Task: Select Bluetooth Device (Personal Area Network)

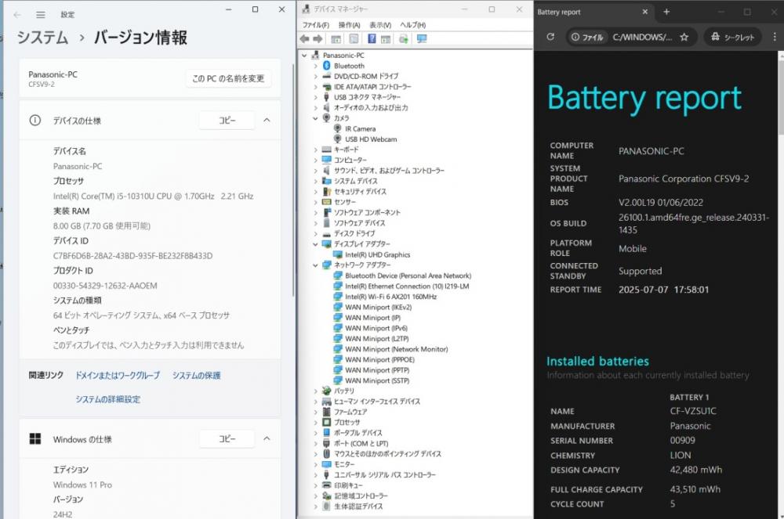Action: tap(408, 276)
